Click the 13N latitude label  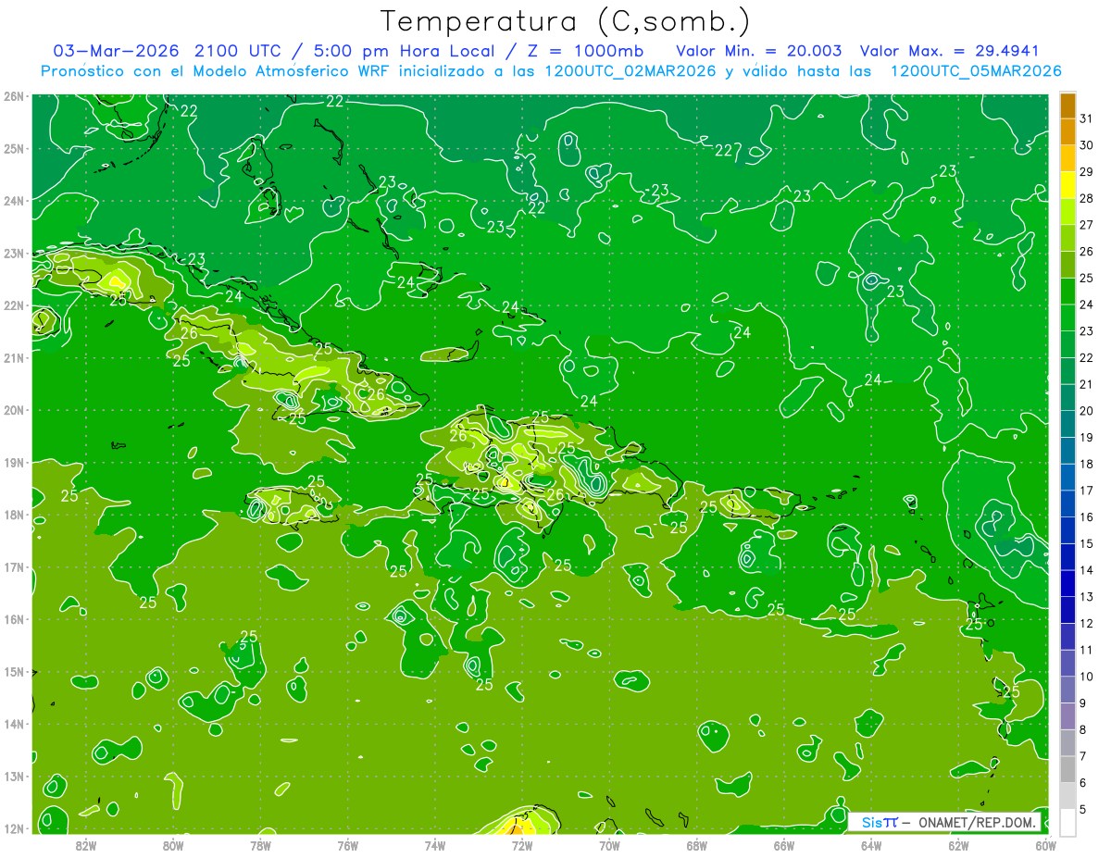click(x=14, y=776)
